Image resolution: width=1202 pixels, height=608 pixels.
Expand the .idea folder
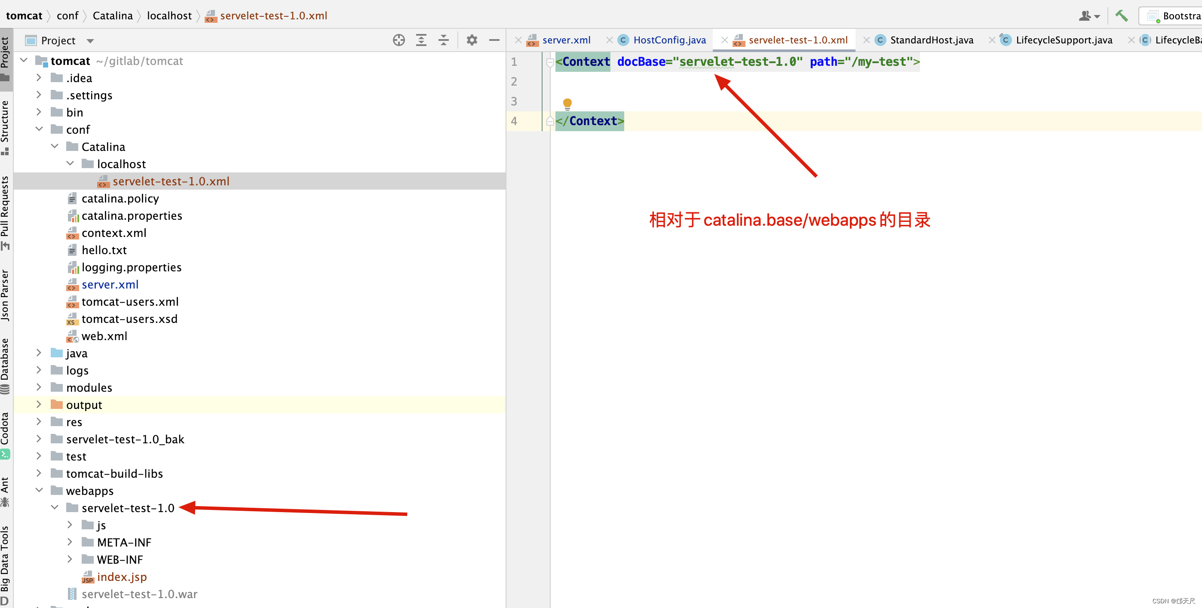click(39, 77)
